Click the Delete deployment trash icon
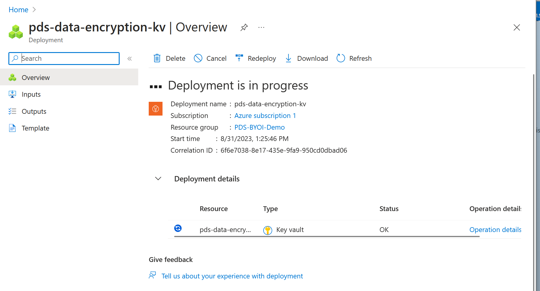 (x=157, y=58)
